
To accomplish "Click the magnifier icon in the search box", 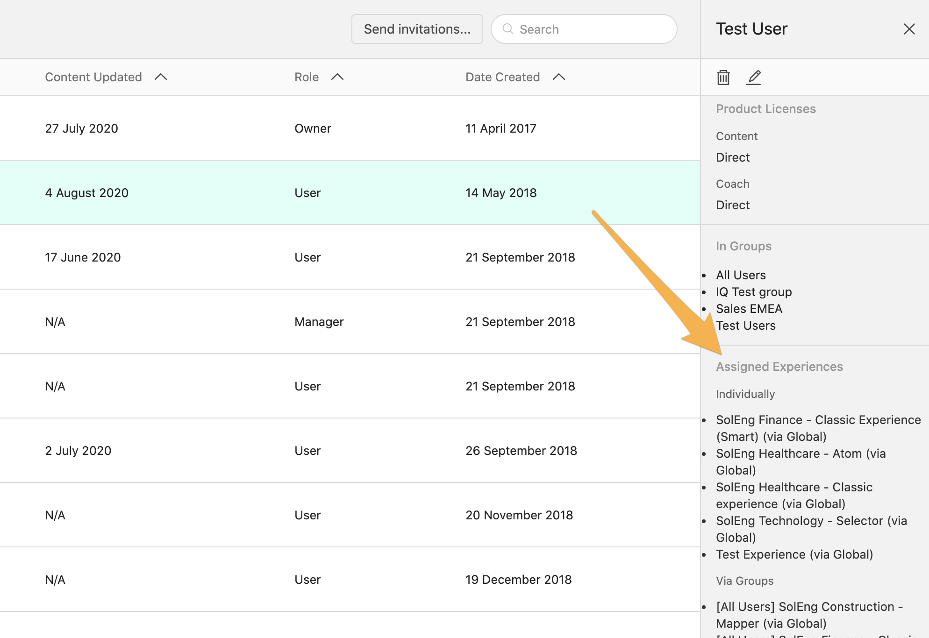I will (508, 29).
